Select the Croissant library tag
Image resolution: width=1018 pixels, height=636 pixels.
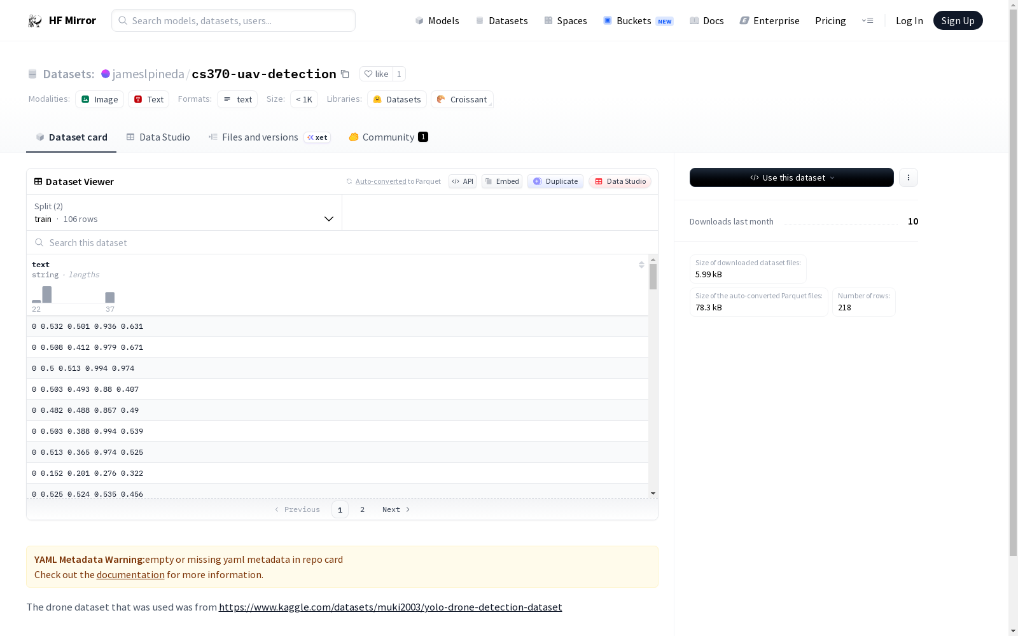(x=462, y=99)
